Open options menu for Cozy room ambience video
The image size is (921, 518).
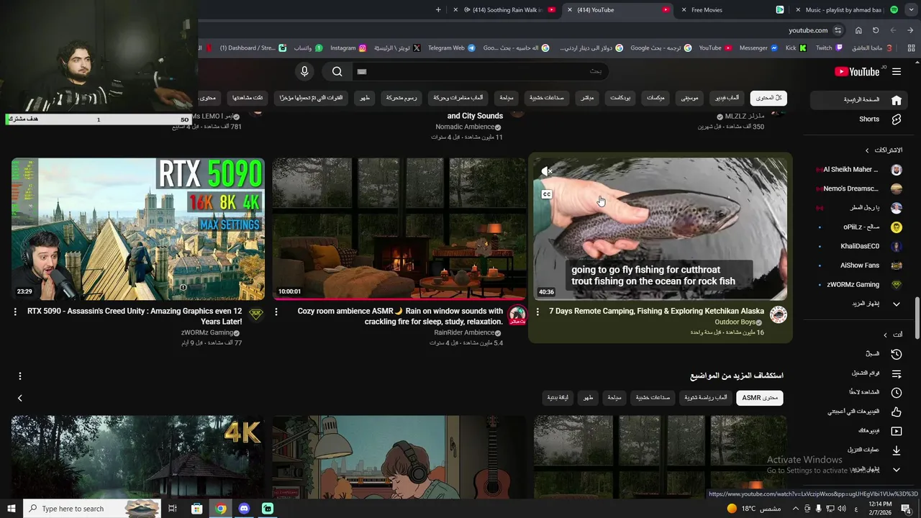point(276,312)
